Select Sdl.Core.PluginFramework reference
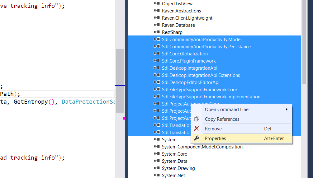This screenshot has width=313, height=178. 189,61
